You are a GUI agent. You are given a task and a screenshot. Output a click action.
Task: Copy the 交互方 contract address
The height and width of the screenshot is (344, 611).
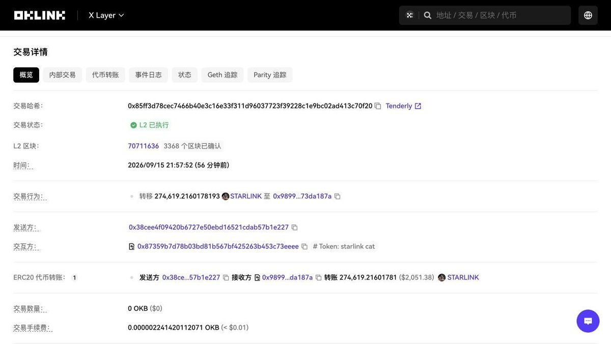(304, 247)
